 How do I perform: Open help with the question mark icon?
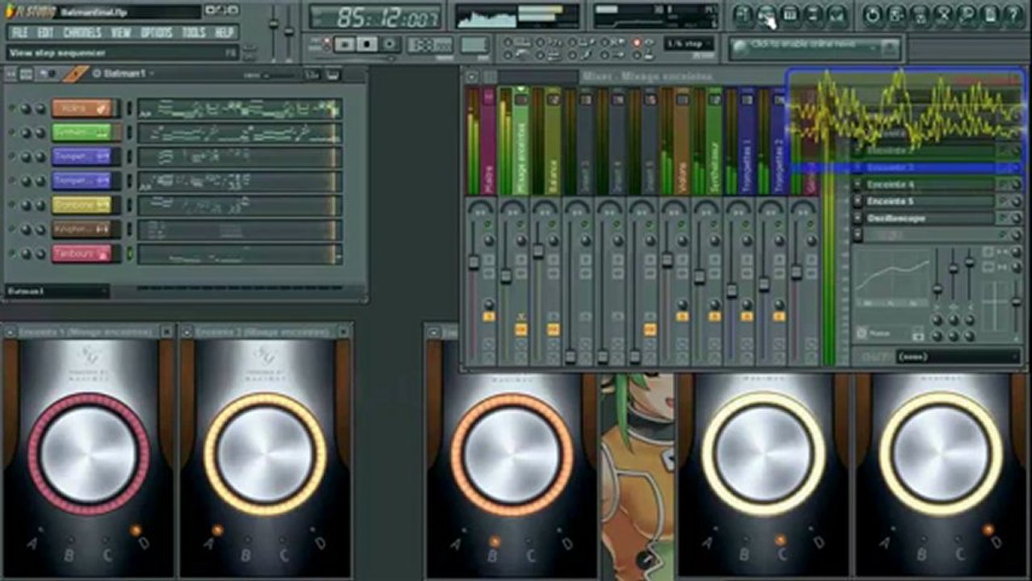[x=1013, y=15]
